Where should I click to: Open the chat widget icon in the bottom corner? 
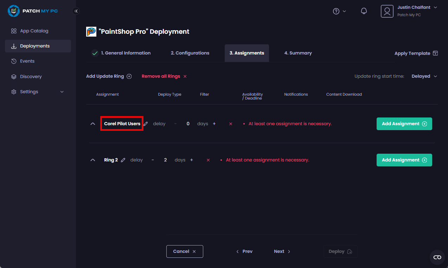click(x=437, y=257)
